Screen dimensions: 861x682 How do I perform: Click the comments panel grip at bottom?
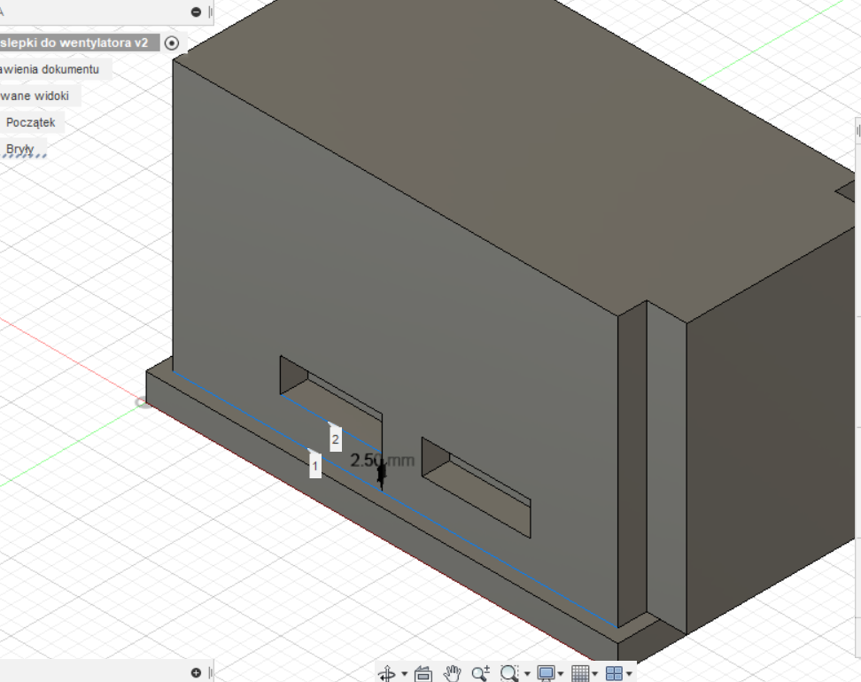click(210, 672)
